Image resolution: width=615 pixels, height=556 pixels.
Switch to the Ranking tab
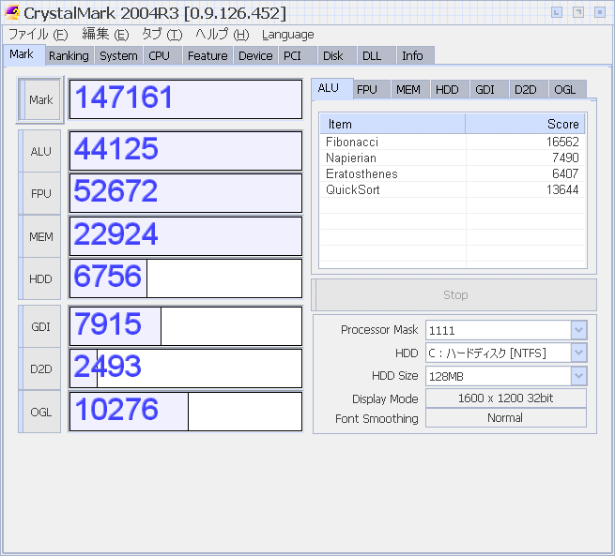pyautogui.click(x=69, y=55)
